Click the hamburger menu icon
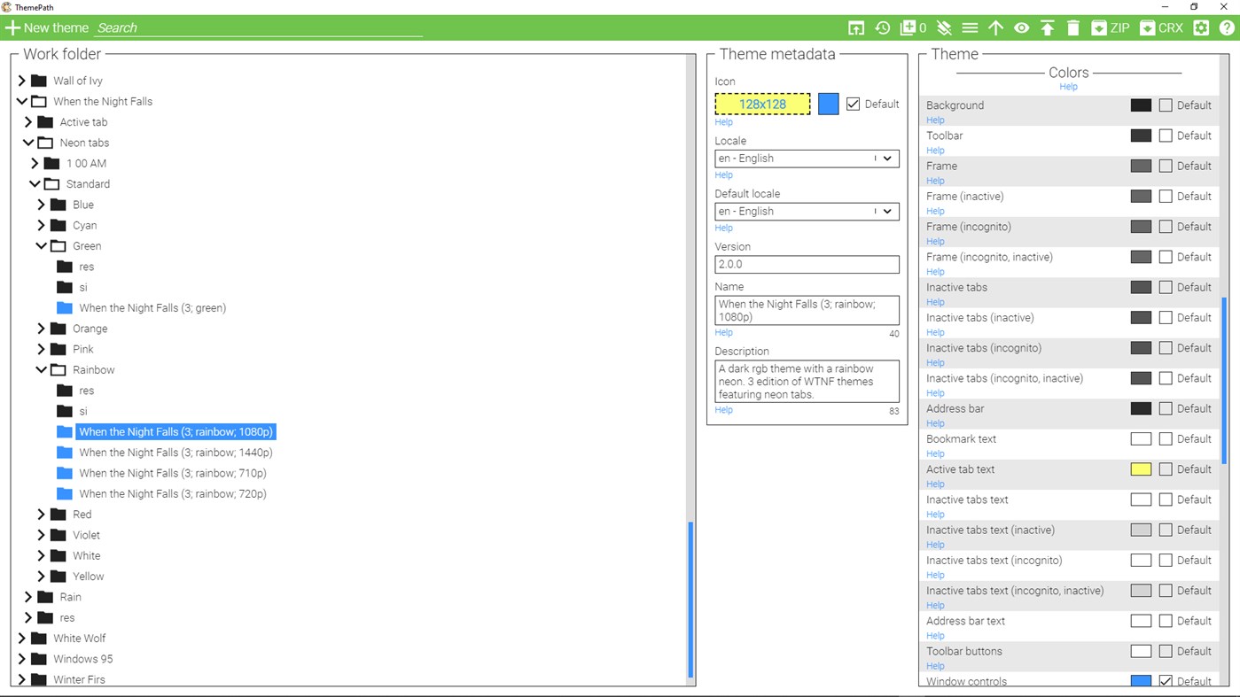This screenshot has height=697, width=1240. click(970, 27)
